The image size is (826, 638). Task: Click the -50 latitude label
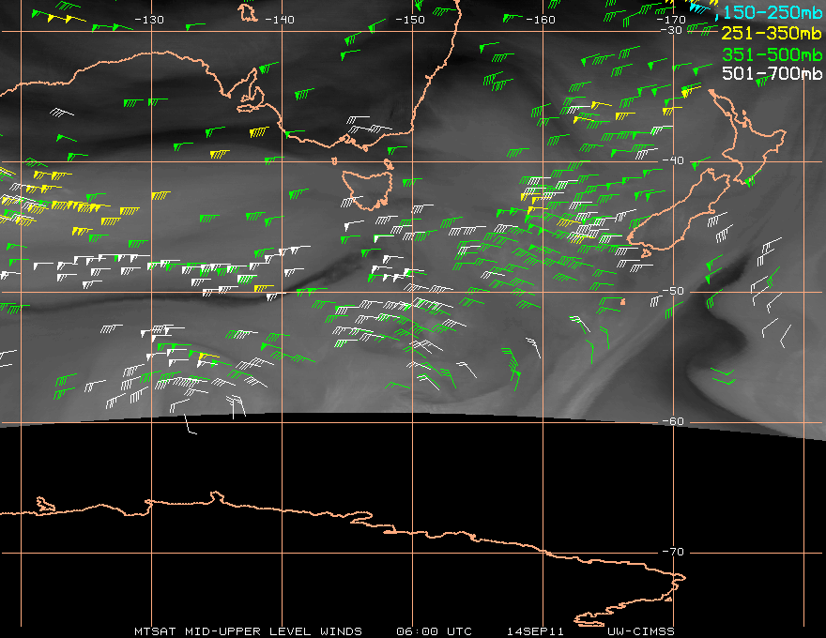coord(672,292)
